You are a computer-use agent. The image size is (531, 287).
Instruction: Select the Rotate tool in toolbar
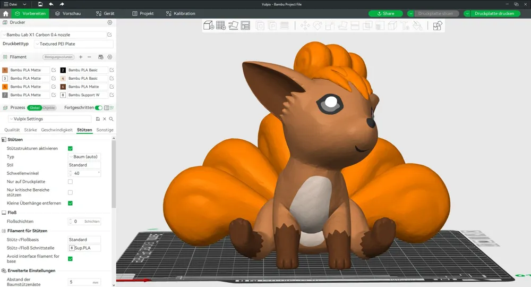click(x=318, y=26)
